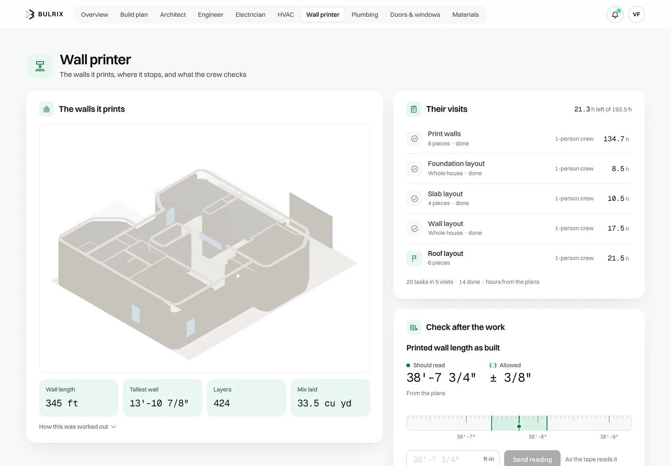Click the BULRIX brand name link
The height and width of the screenshot is (466, 671).
coord(51,14)
